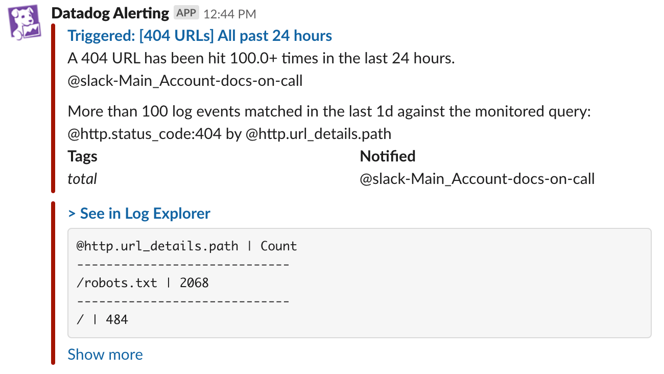Image resolution: width=664 pixels, height=374 pixels.
Task: Select the alert description about 100.0+ hits
Action: click(261, 58)
